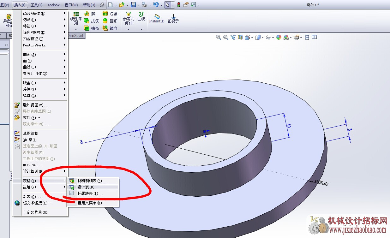Viewport: 390px width, 238px height.
Task: Click the Undo arrow icon
Action: (156, 5)
